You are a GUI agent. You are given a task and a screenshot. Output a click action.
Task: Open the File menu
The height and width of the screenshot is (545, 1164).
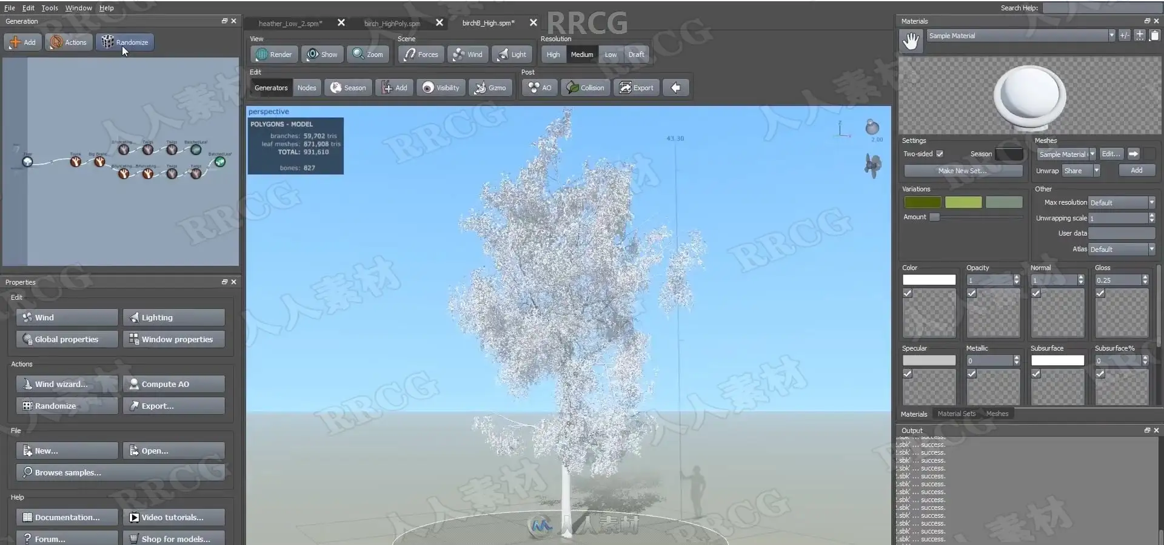tap(9, 8)
